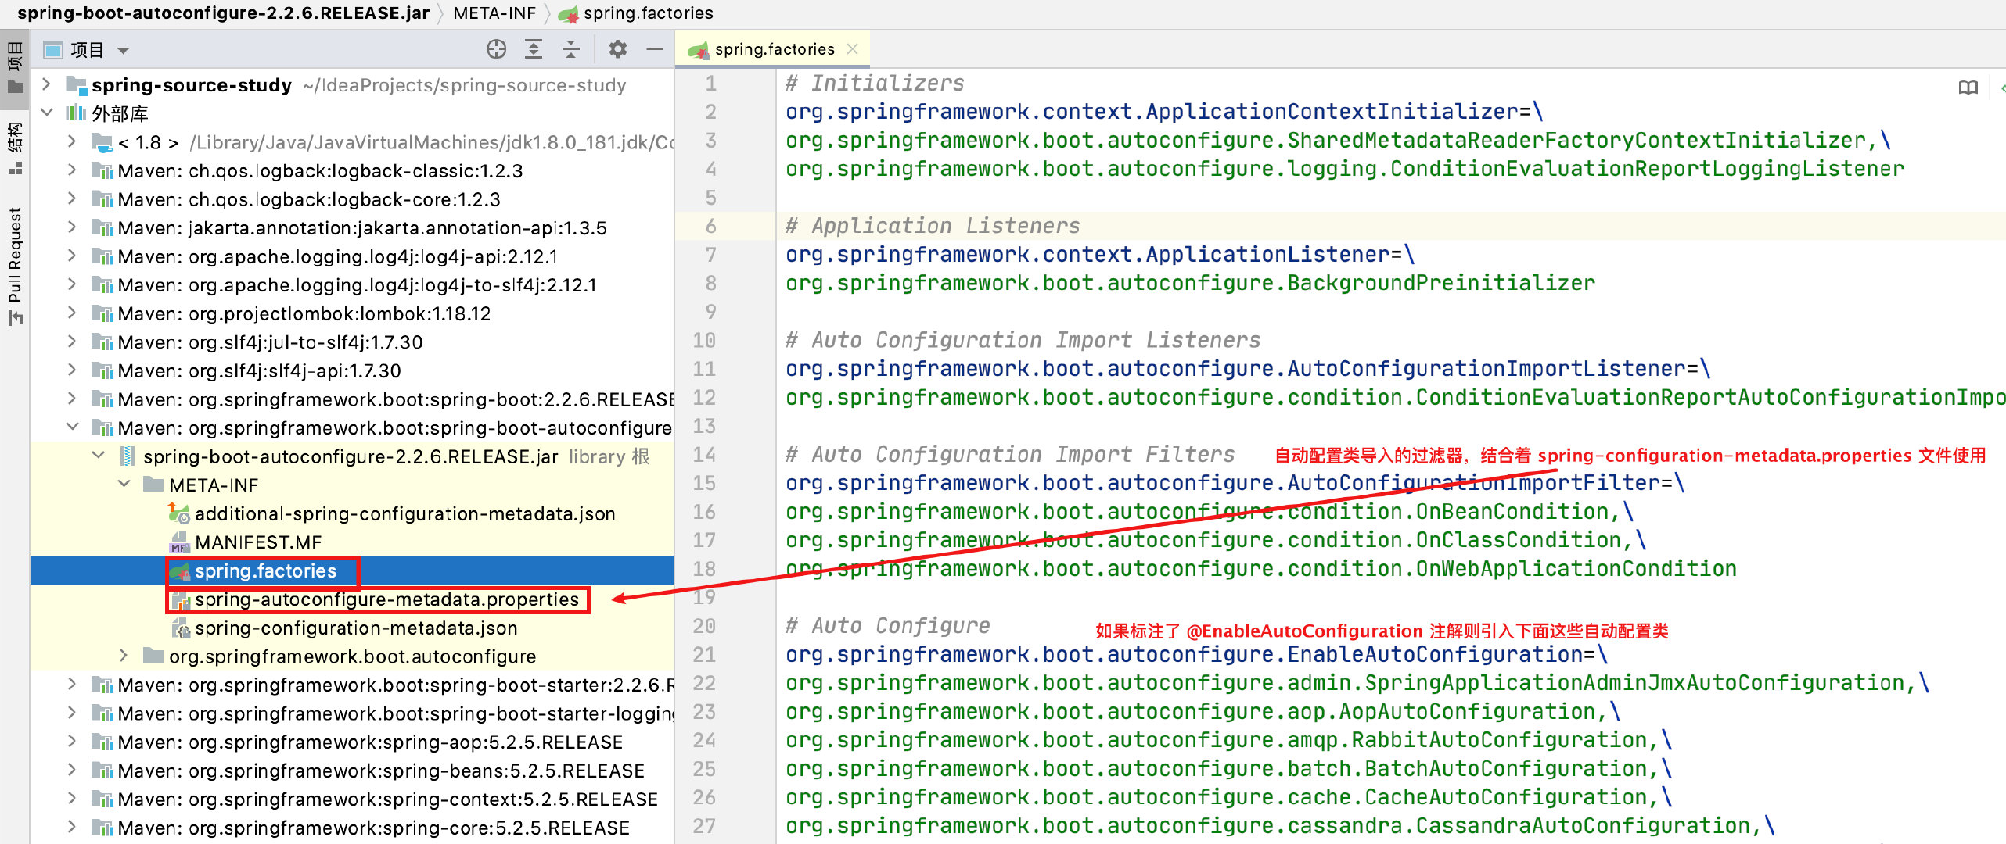The height and width of the screenshot is (844, 2006).
Task: Click the Expand All icon in project toolbar
Action: [x=534, y=50]
